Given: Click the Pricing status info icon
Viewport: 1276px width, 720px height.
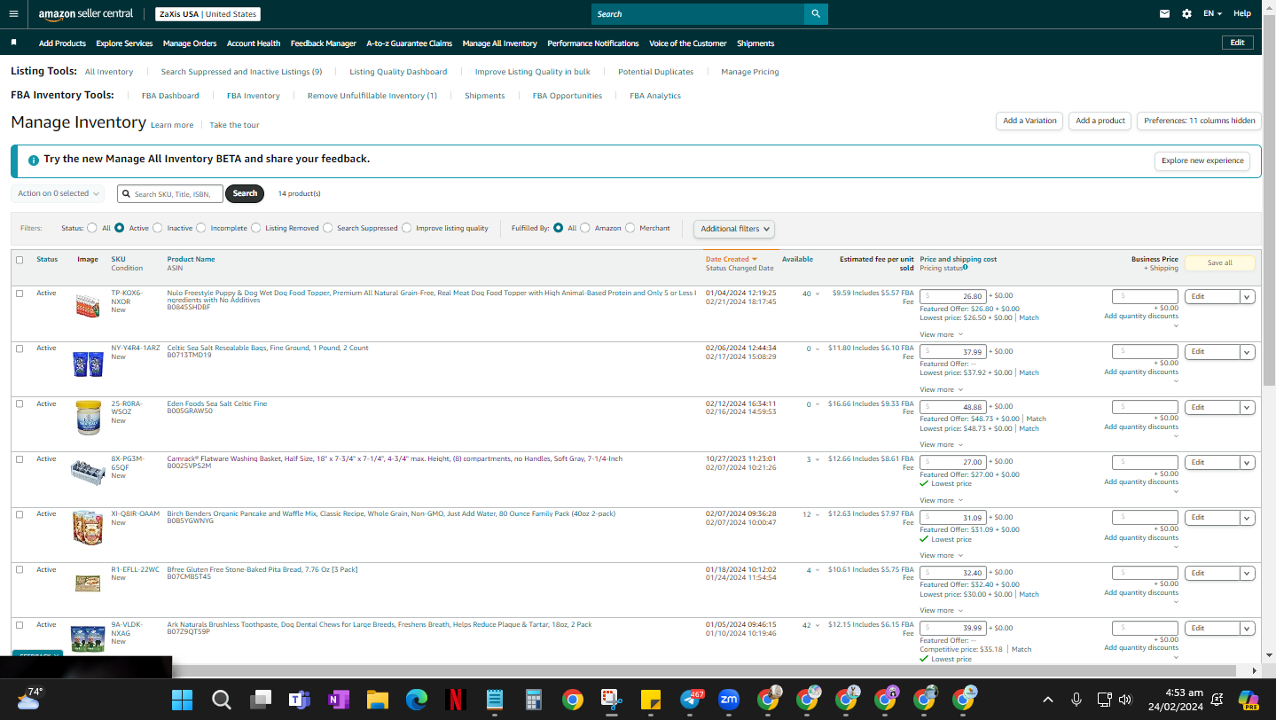Looking at the screenshot, I should coord(966,267).
